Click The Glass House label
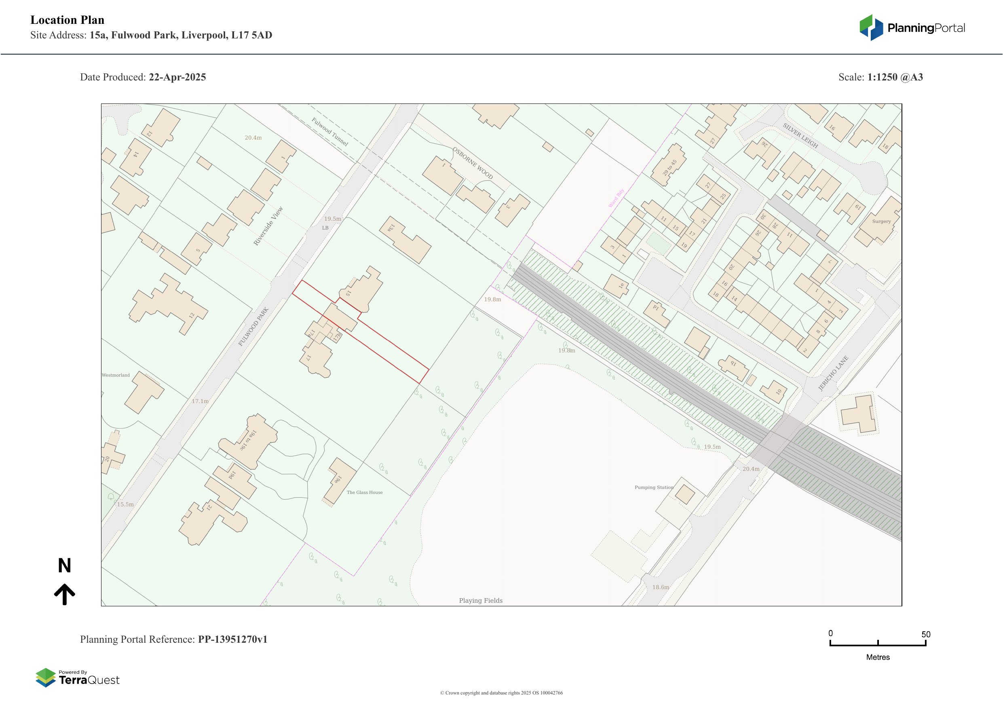 coord(364,492)
